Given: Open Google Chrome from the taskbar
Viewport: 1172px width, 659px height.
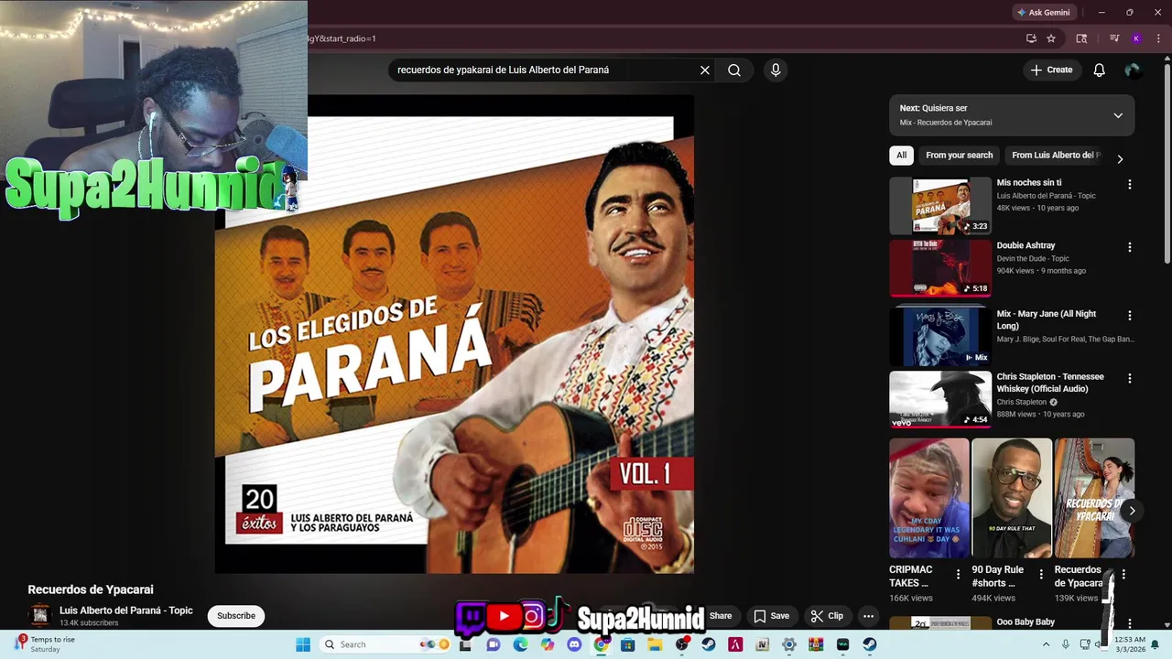Looking at the screenshot, I should (602, 644).
